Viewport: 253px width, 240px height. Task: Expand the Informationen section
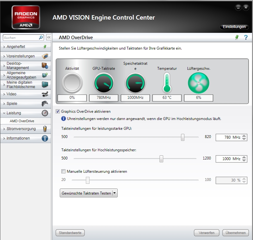tap(4, 138)
